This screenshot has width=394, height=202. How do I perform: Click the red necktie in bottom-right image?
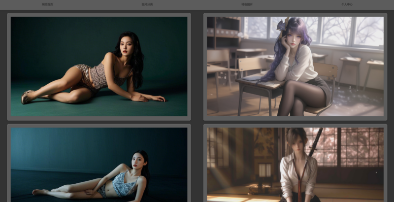click(x=298, y=185)
